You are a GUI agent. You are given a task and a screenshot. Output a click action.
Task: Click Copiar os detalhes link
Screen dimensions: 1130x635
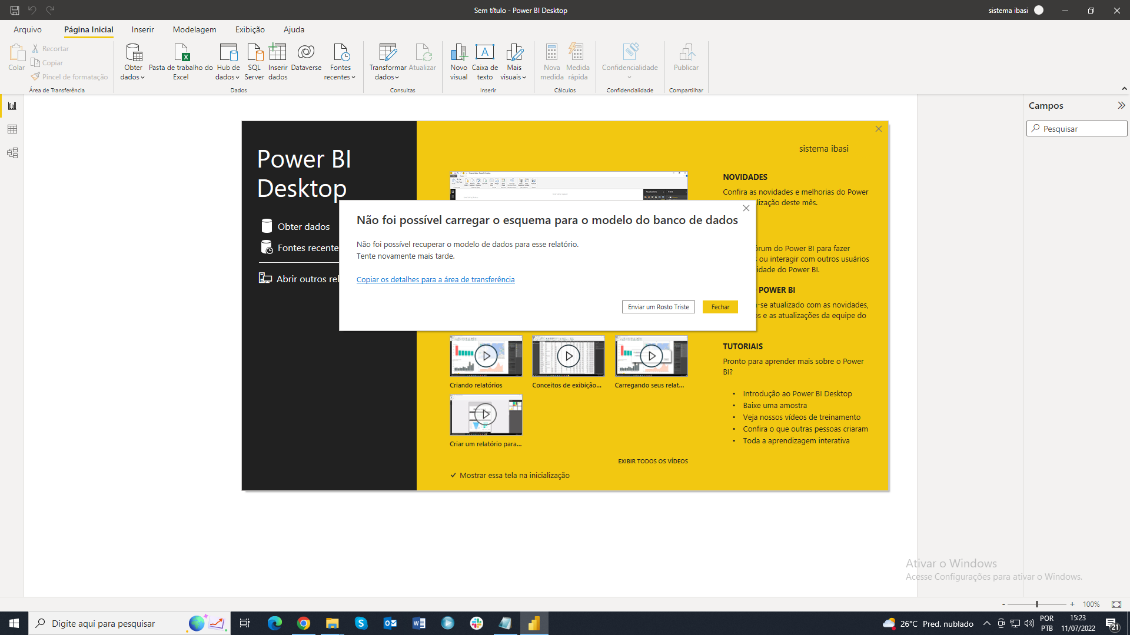click(436, 279)
